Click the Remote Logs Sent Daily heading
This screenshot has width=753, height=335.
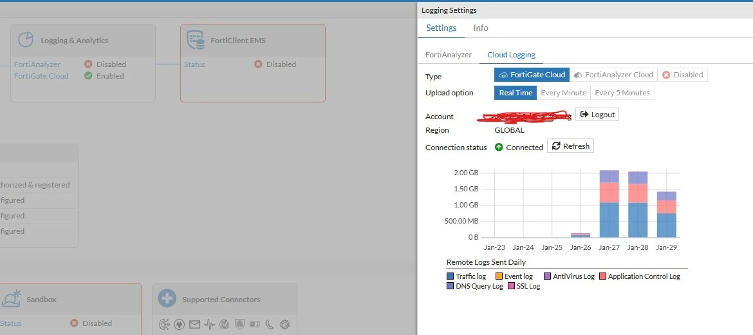(x=486, y=262)
